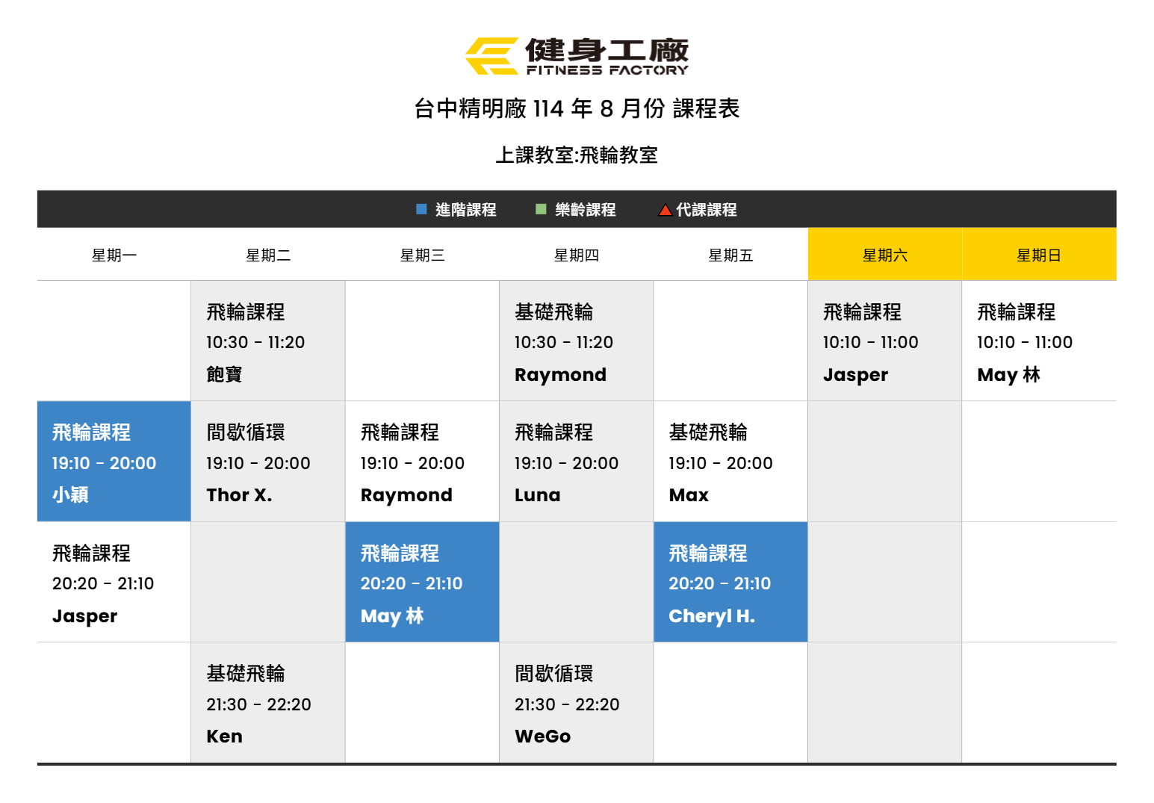1154x803 pixels.
Task: Open Wednesday 20:20 May 林 advanced class
Action: pyautogui.click(x=422, y=583)
